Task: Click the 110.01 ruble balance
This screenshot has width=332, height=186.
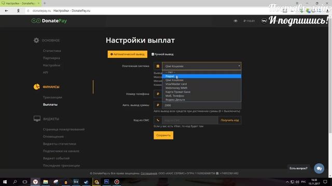Action: [249, 21]
